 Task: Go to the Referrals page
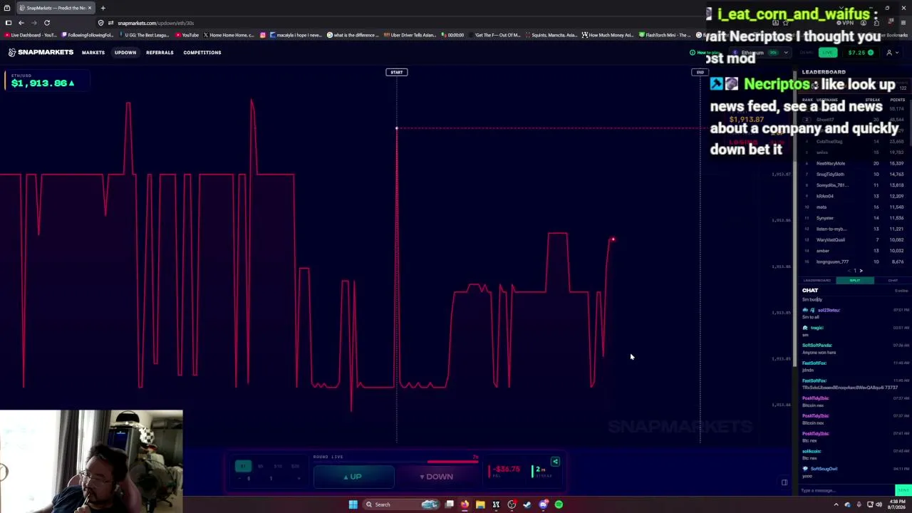point(160,52)
